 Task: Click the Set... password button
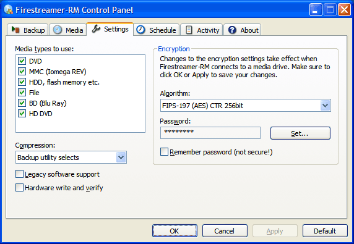point(300,133)
